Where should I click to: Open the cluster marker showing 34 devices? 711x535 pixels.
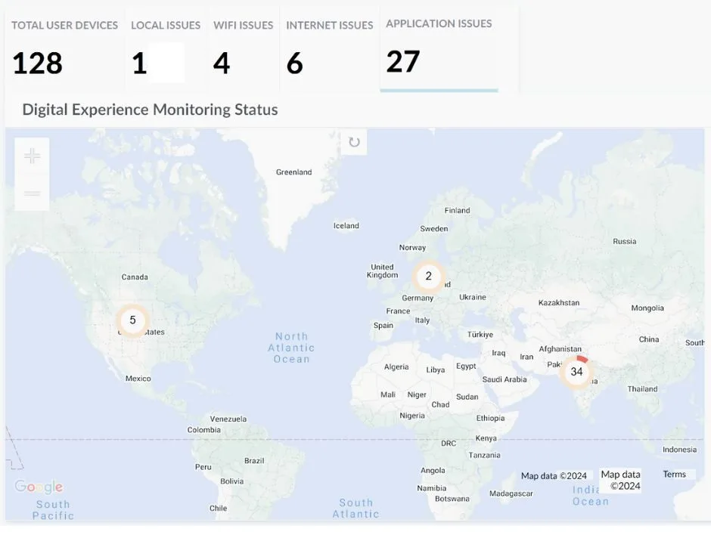pos(576,372)
